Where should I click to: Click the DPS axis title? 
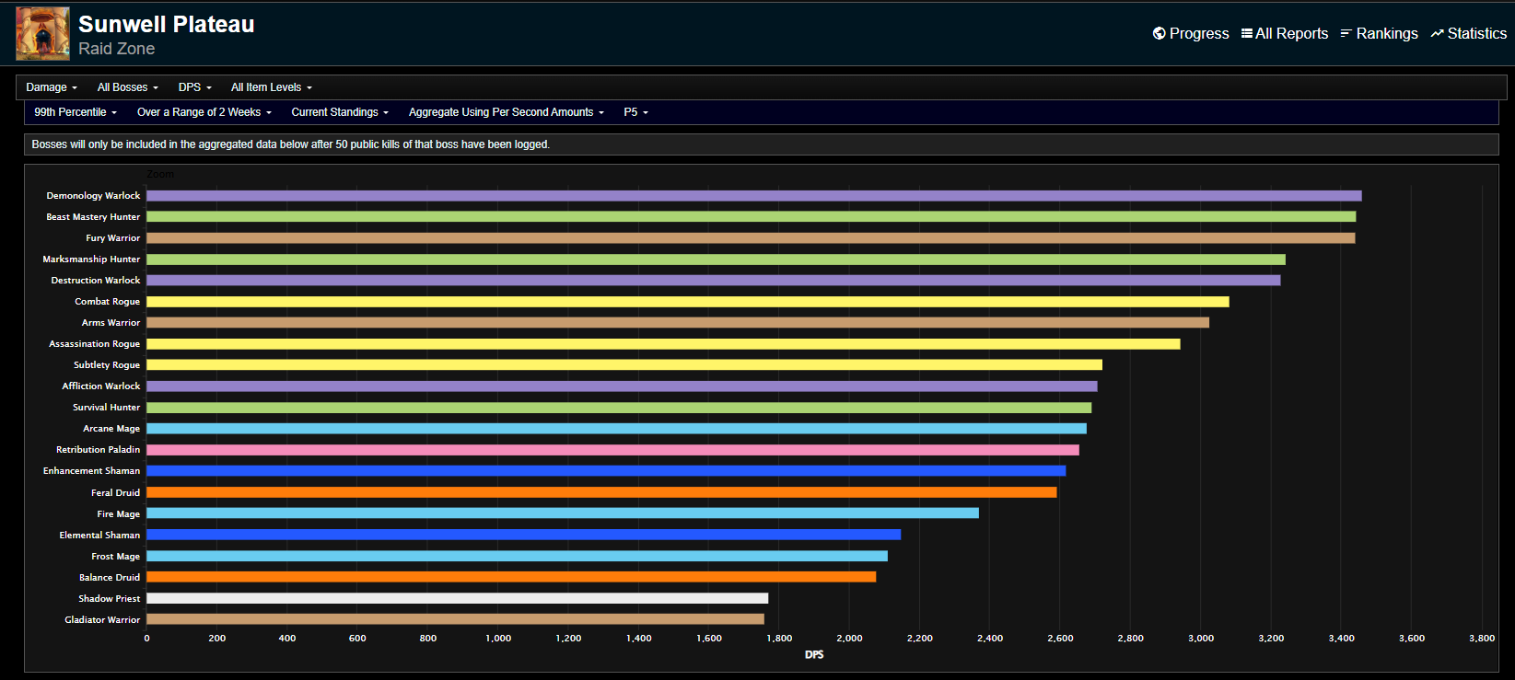pyautogui.click(x=814, y=654)
